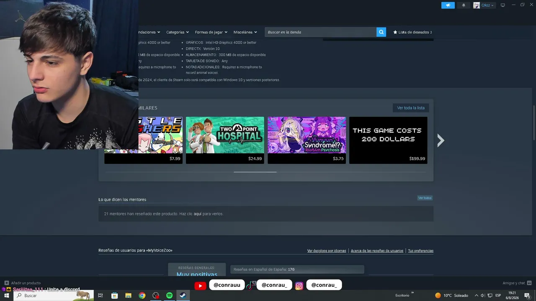Open Amigos y chat panel
The height and width of the screenshot is (301, 536).
pyautogui.click(x=517, y=283)
